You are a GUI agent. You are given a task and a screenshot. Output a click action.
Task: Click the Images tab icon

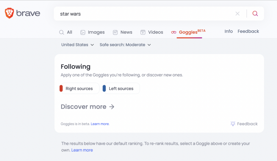pos(83,32)
